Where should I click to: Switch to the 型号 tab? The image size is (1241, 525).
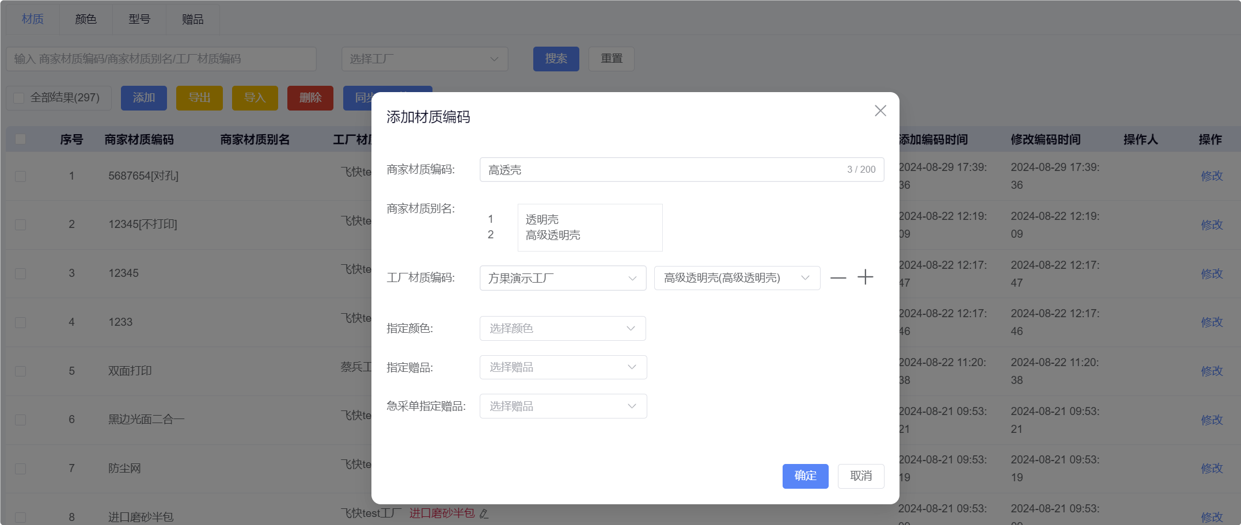click(139, 20)
